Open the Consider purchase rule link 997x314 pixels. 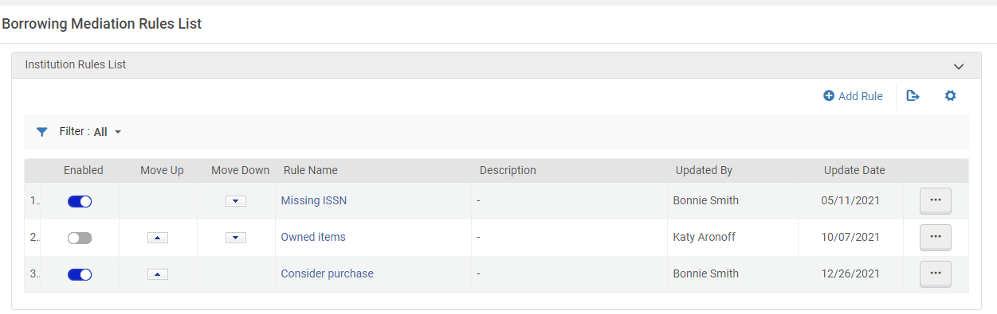pyautogui.click(x=328, y=274)
